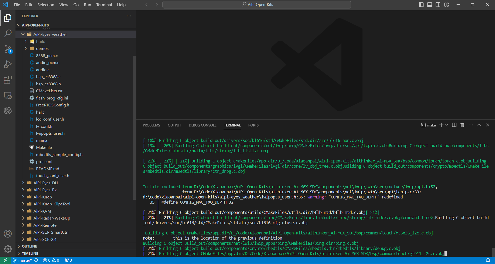
Task: Open the Go menu
Action: 76,5
